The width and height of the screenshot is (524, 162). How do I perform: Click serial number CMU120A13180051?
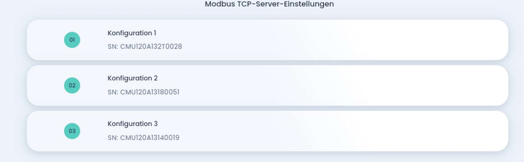[x=150, y=92]
